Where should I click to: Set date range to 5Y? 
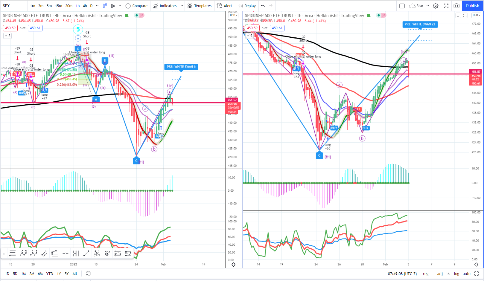tap(67, 274)
